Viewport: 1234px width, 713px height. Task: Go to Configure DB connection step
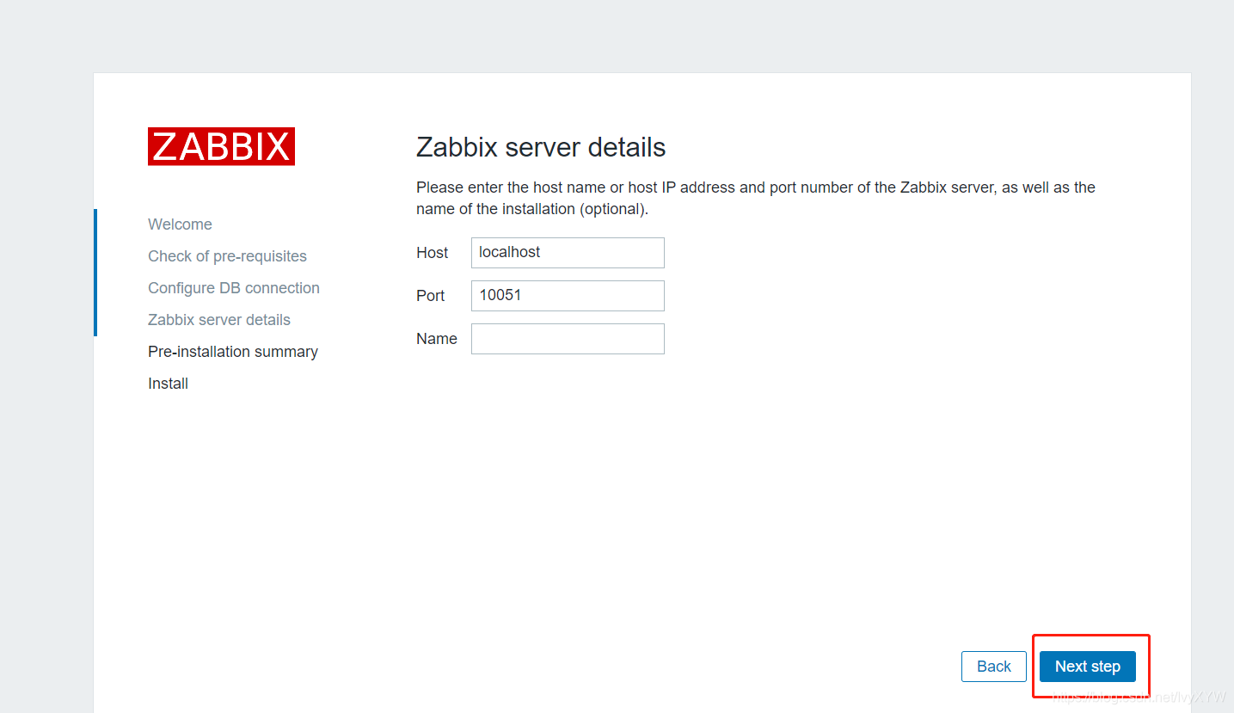click(x=234, y=288)
